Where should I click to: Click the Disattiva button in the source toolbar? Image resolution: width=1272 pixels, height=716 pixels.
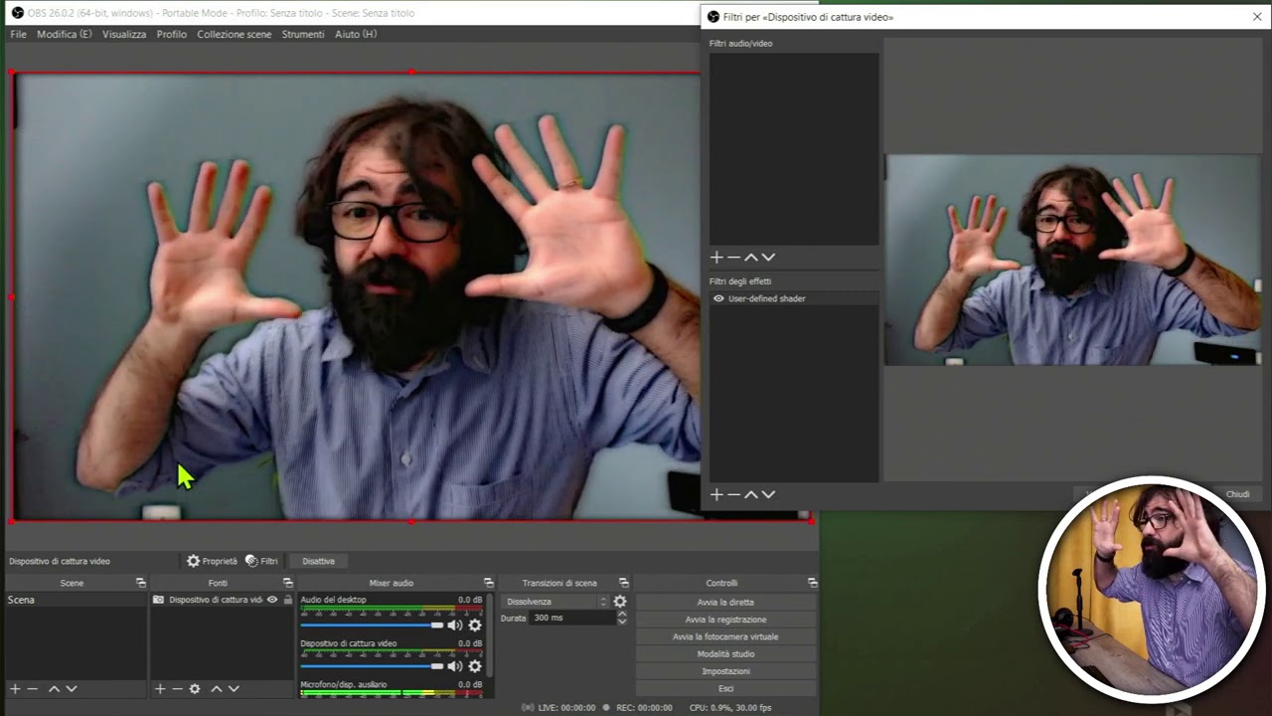pyautogui.click(x=318, y=561)
